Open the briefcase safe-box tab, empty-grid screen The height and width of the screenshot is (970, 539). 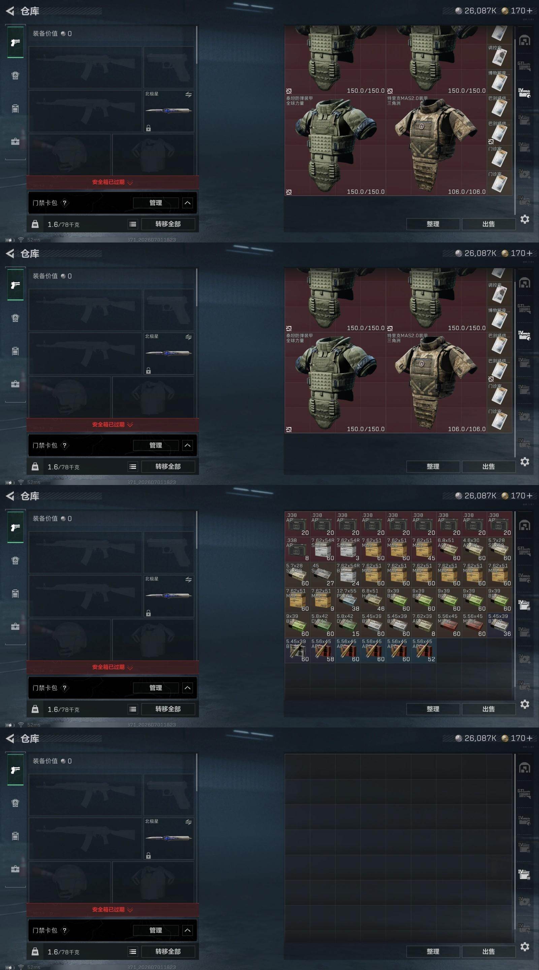(15, 869)
